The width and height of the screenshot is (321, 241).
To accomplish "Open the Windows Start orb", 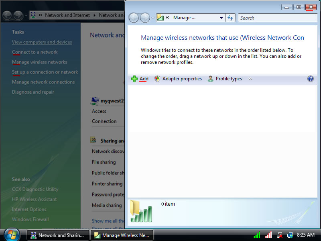I will click(x=12, y=234).
